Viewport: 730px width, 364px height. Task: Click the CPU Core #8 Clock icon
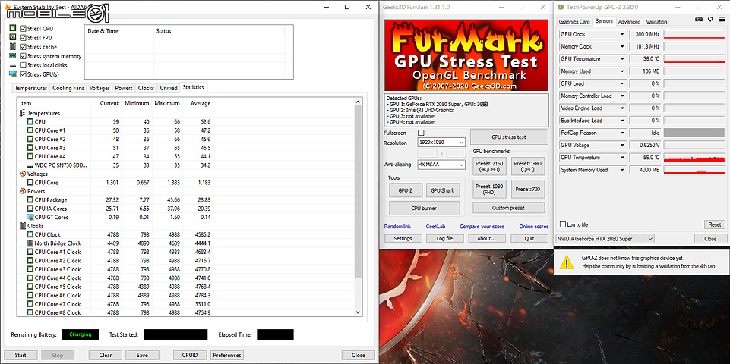tap(30, 313)
